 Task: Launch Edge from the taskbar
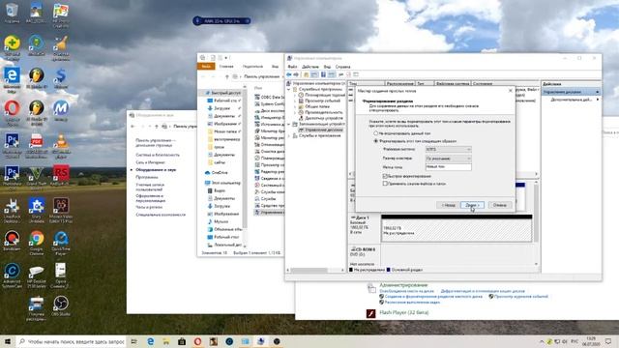151,341
